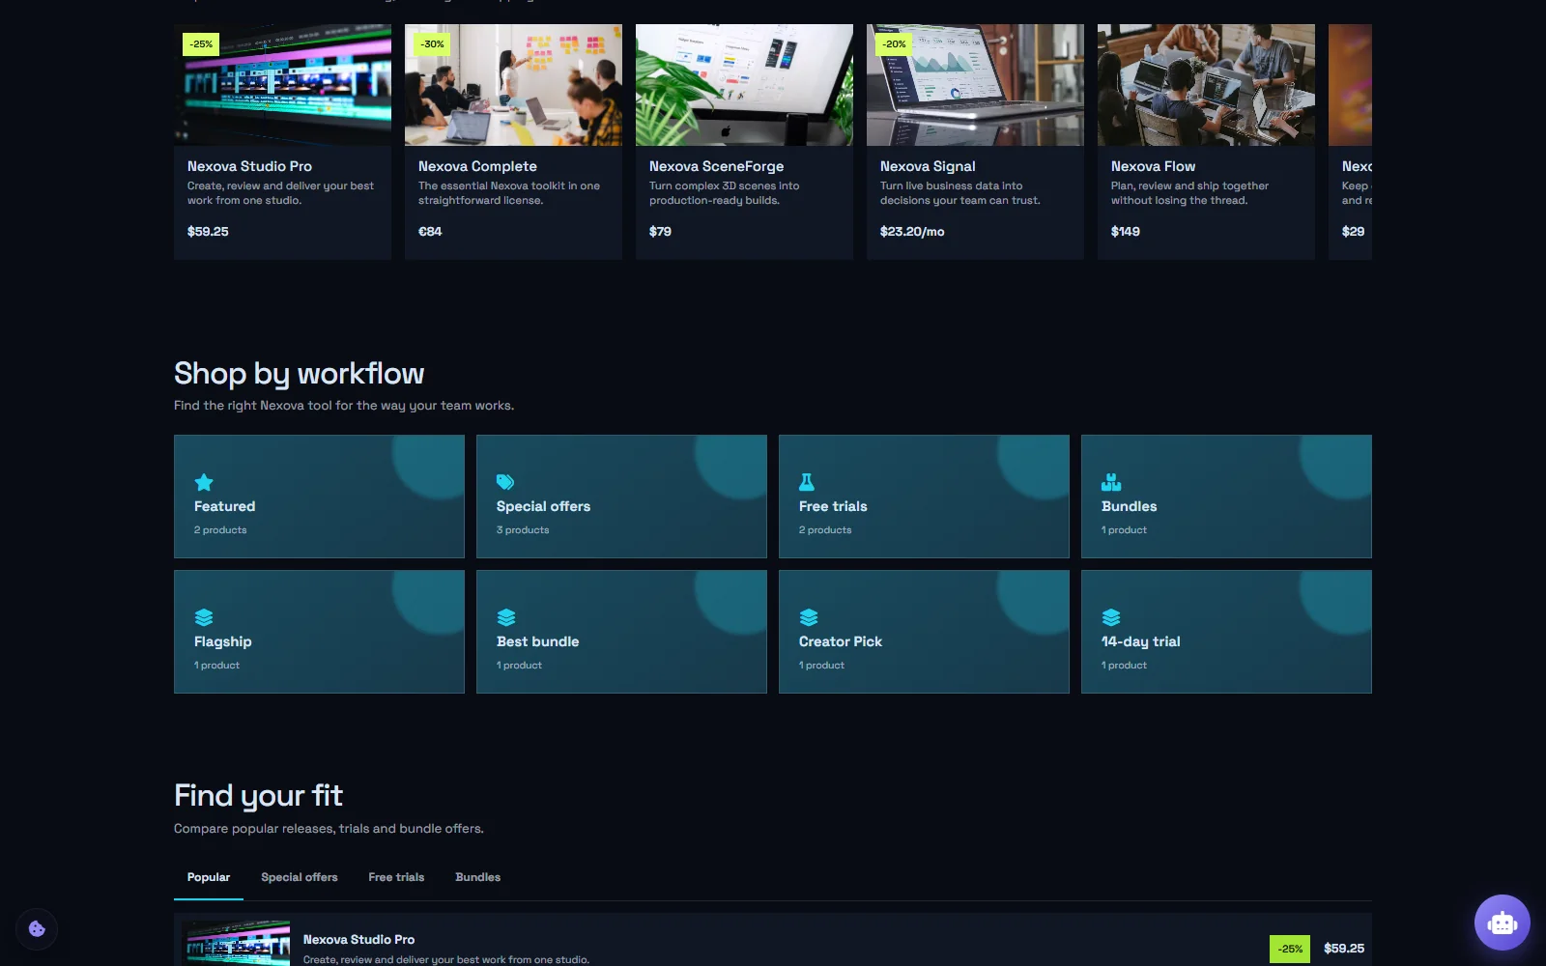Open the Creator Pick category title
This screenshot has width=1546, height=966.
click(840, 641)
